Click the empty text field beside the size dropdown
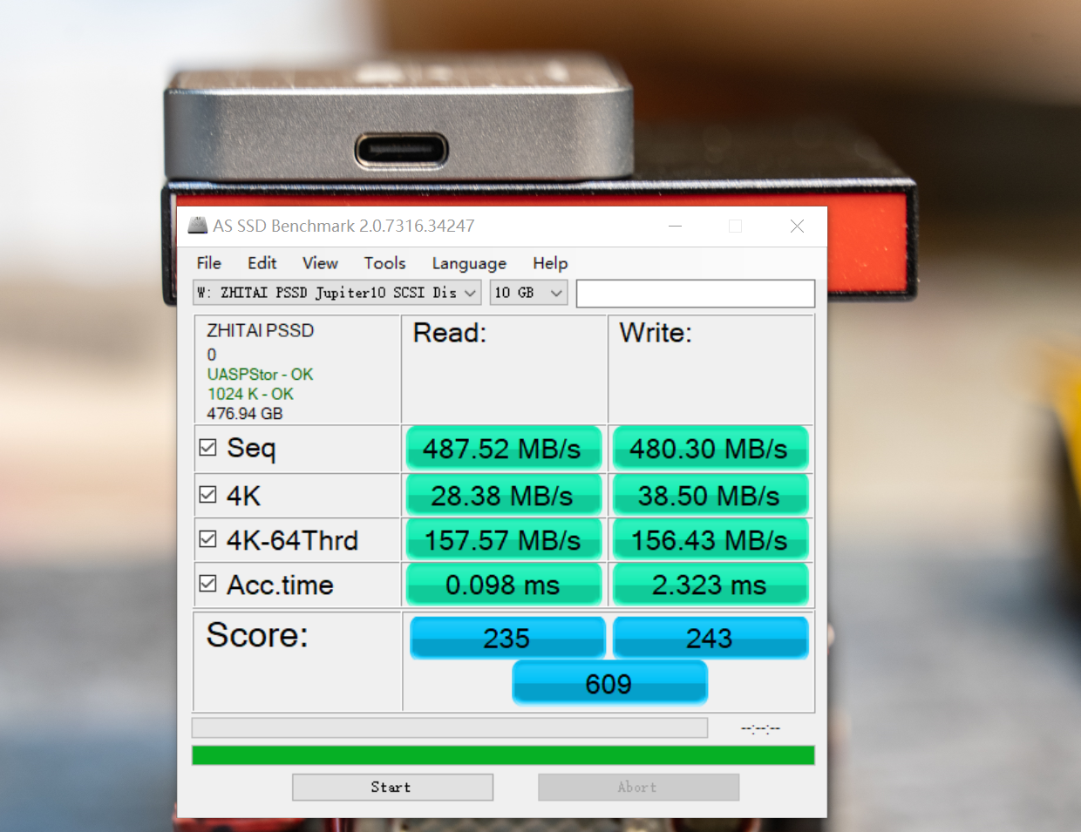 click(695, 293)
